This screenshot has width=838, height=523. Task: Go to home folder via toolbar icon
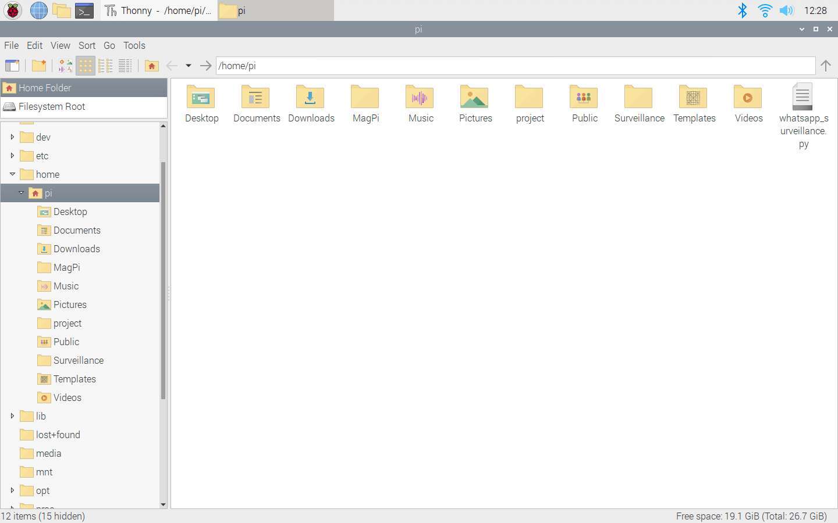click(x=152, y=66)
